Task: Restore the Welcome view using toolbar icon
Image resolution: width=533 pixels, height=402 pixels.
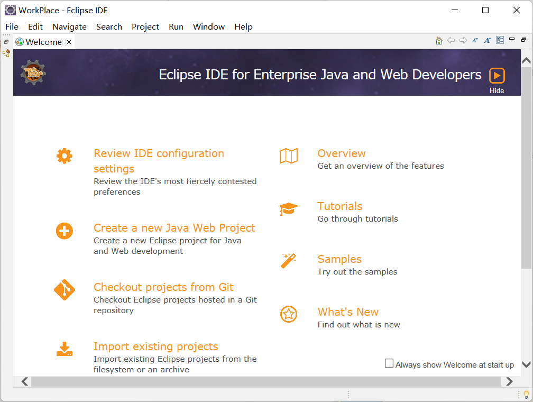Action: [523, 40]
